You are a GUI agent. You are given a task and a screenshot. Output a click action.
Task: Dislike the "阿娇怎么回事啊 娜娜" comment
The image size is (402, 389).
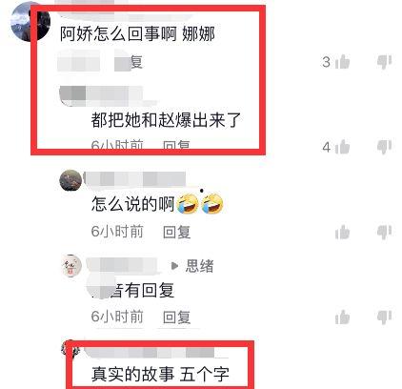[x=384, y=62]
